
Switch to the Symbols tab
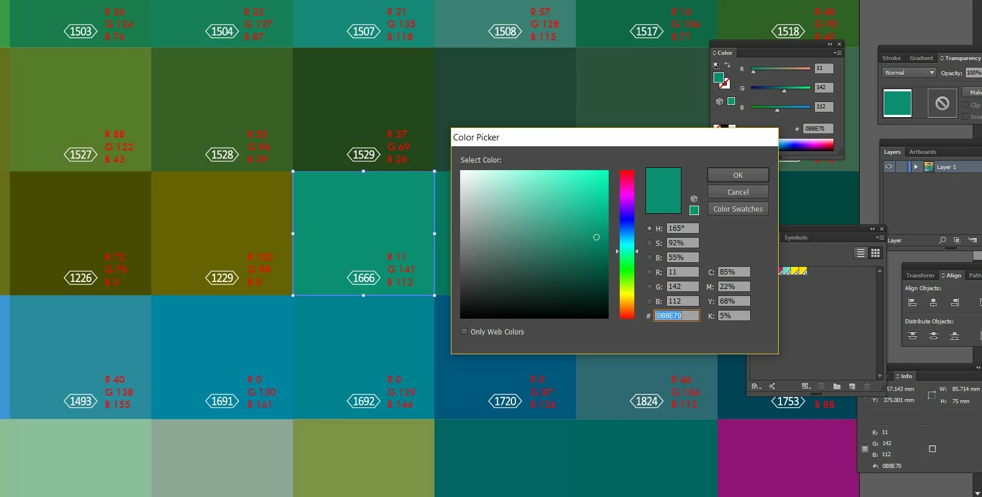tap(796, 238)
